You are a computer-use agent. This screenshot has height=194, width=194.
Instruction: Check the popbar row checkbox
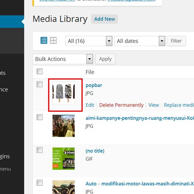click(x=40, y=84)
